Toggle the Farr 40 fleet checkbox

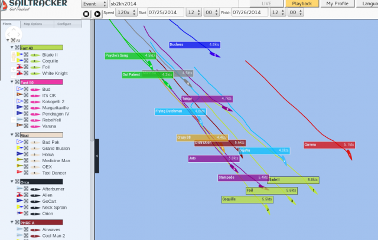click(x=17, y=47)
